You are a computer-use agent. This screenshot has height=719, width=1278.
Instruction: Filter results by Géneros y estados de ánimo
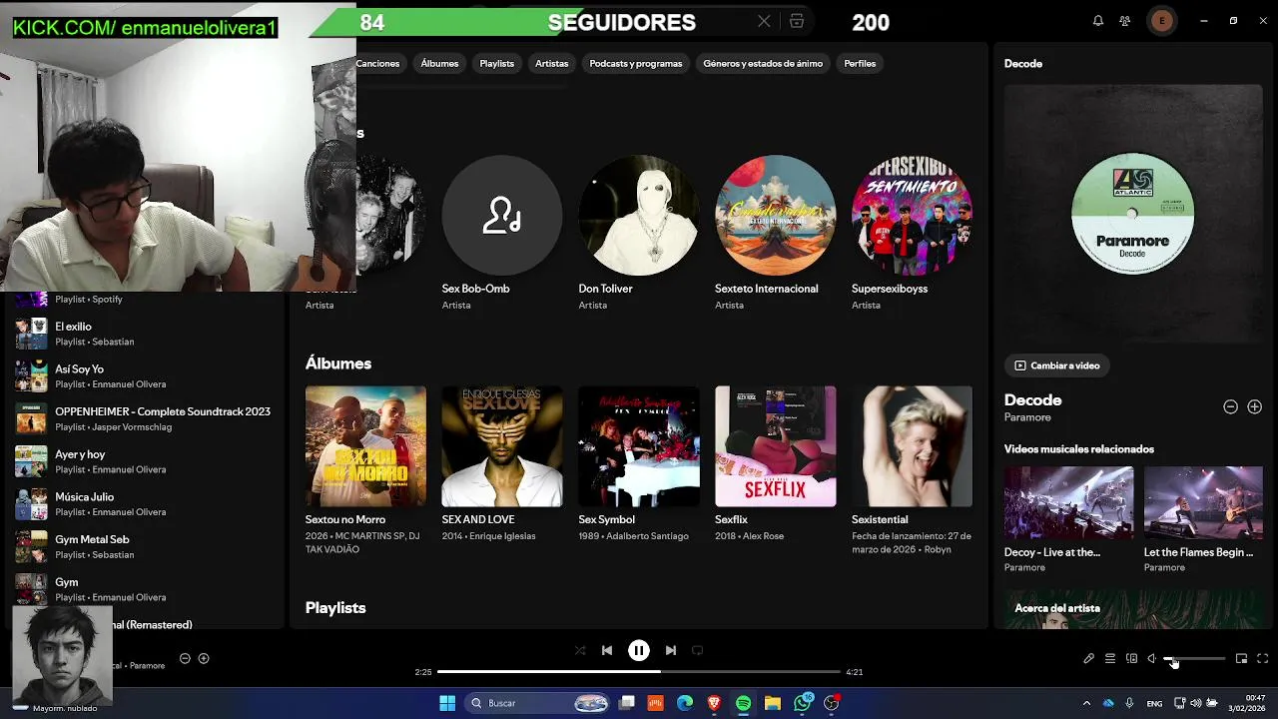[763, 63]
